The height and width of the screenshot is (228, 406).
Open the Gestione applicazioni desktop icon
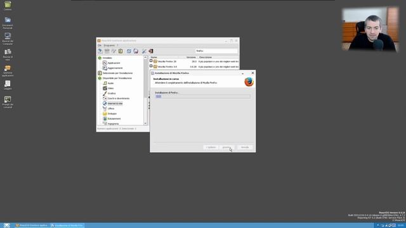click(8, 70)
